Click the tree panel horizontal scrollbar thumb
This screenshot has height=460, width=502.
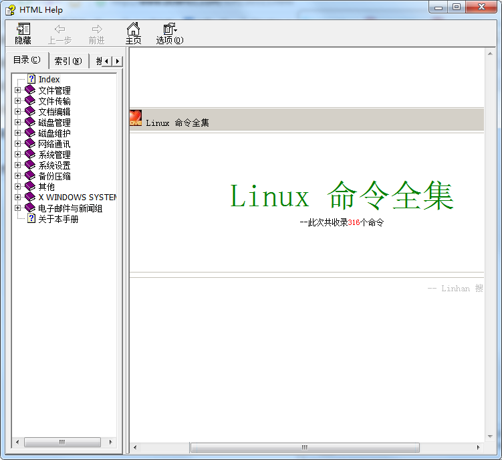[x=62, y=443]
